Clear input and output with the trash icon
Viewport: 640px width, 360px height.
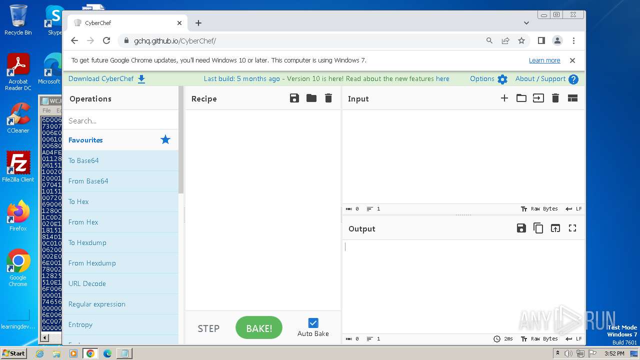[x=555, y=98]
